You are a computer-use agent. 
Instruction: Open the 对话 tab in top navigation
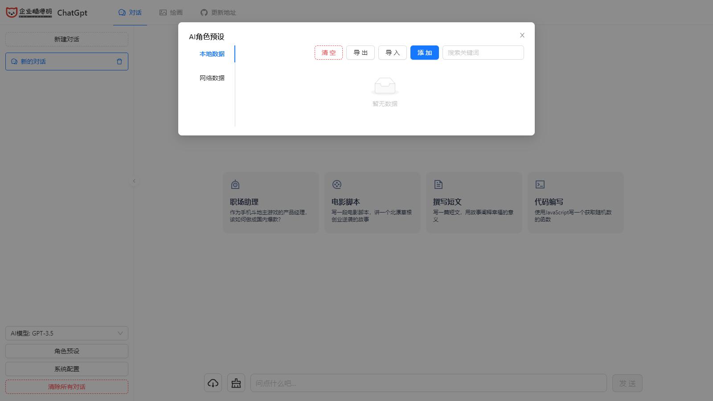pos(130,12)
